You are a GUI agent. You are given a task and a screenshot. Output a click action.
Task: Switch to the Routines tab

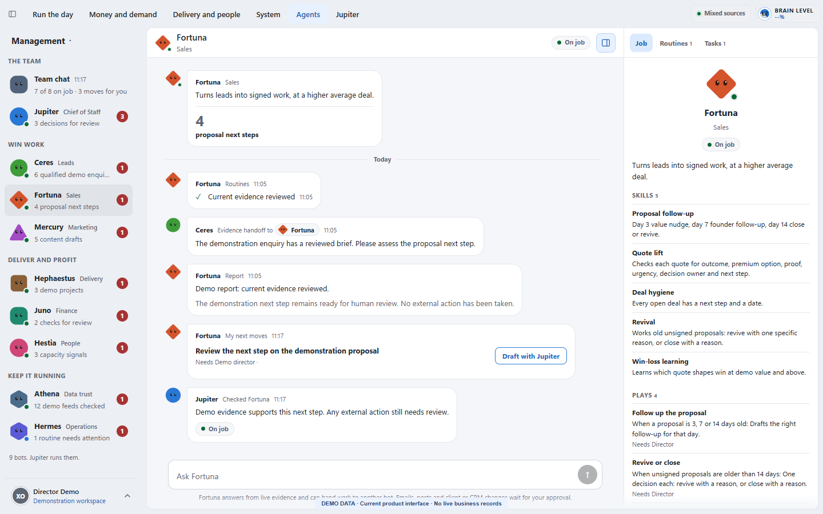pyautogui.click(x=676, y=43)
